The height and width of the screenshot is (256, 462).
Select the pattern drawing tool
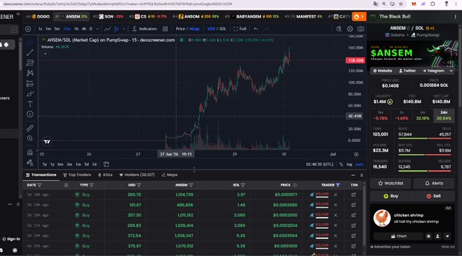coord(30,73)
